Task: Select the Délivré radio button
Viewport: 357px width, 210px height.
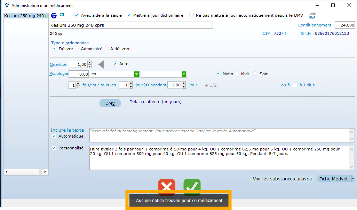Action: pos(54,48)
